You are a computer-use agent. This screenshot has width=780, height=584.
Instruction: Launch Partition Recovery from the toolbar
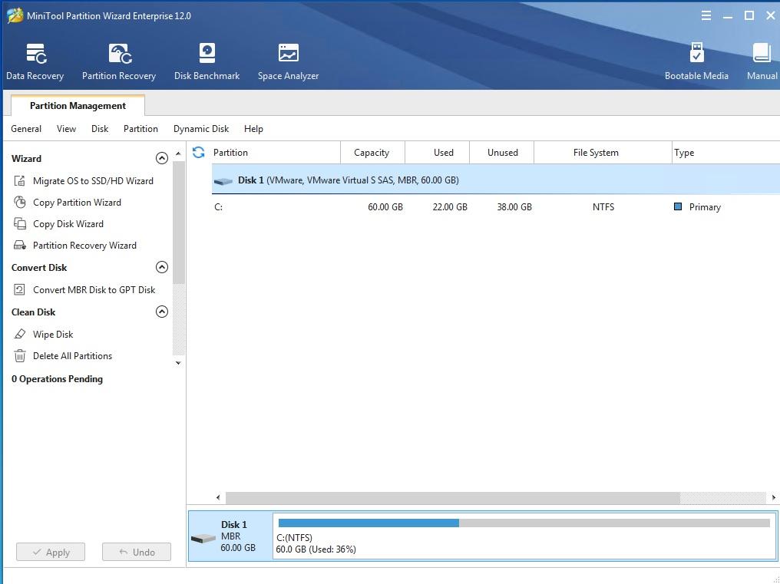click(x=119, y=61)
